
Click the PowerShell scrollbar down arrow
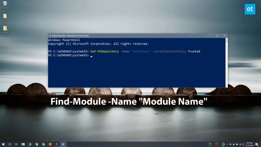click(227, 86)
